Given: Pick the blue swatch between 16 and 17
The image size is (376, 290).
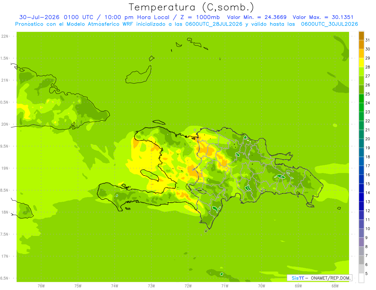Looking at the screenshot, I should 361,170.
